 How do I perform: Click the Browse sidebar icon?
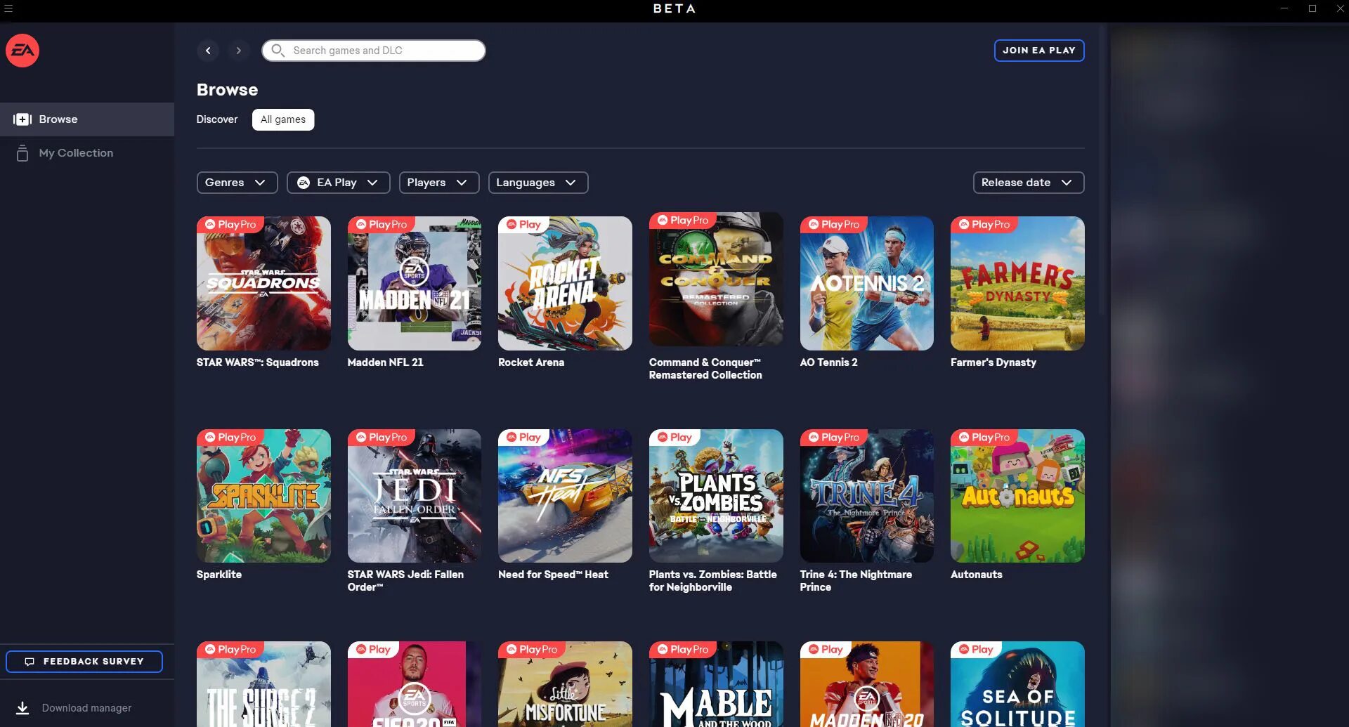[x=22, y=119]
